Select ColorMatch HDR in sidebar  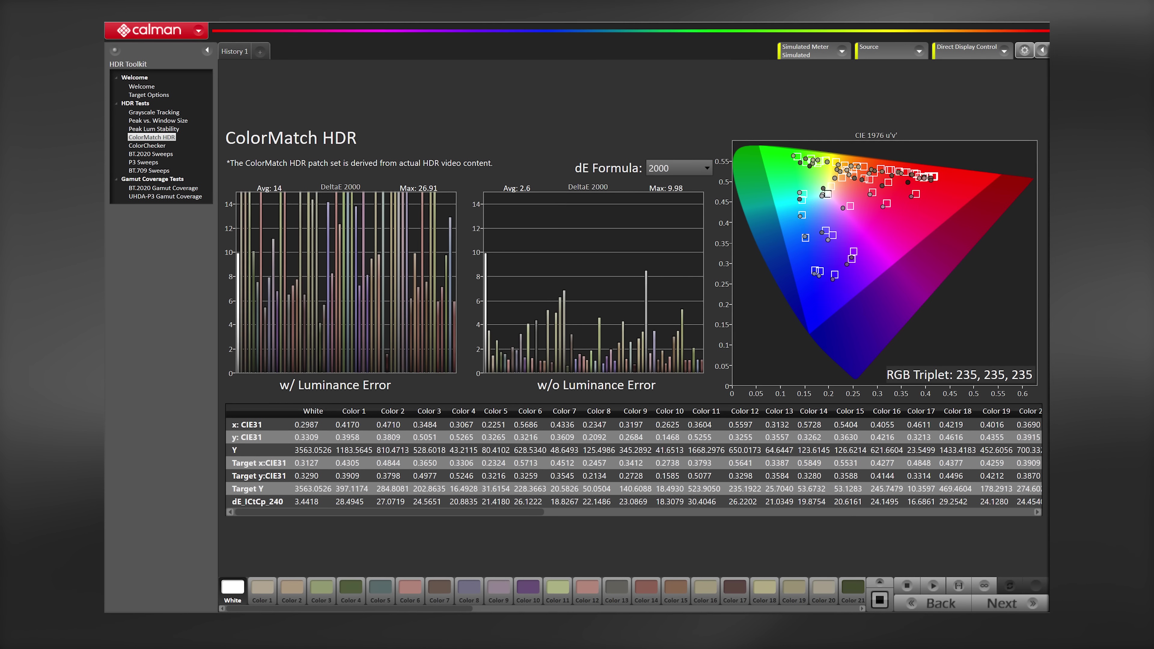click(x=151, y=137)
